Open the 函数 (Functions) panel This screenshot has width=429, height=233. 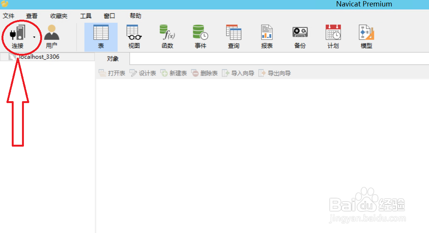(x=167, y=36)
